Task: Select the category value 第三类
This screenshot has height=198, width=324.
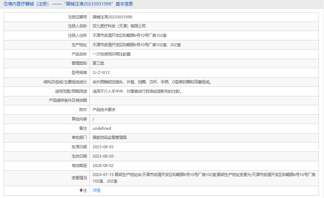Action: pyautogui.click(x=98, y=63)
